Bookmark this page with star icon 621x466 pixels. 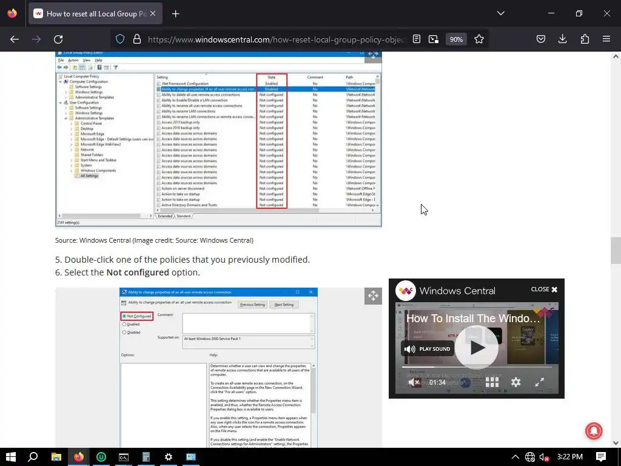[479, 39]
